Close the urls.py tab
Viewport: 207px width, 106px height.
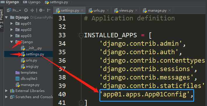[x=108, y=10]
